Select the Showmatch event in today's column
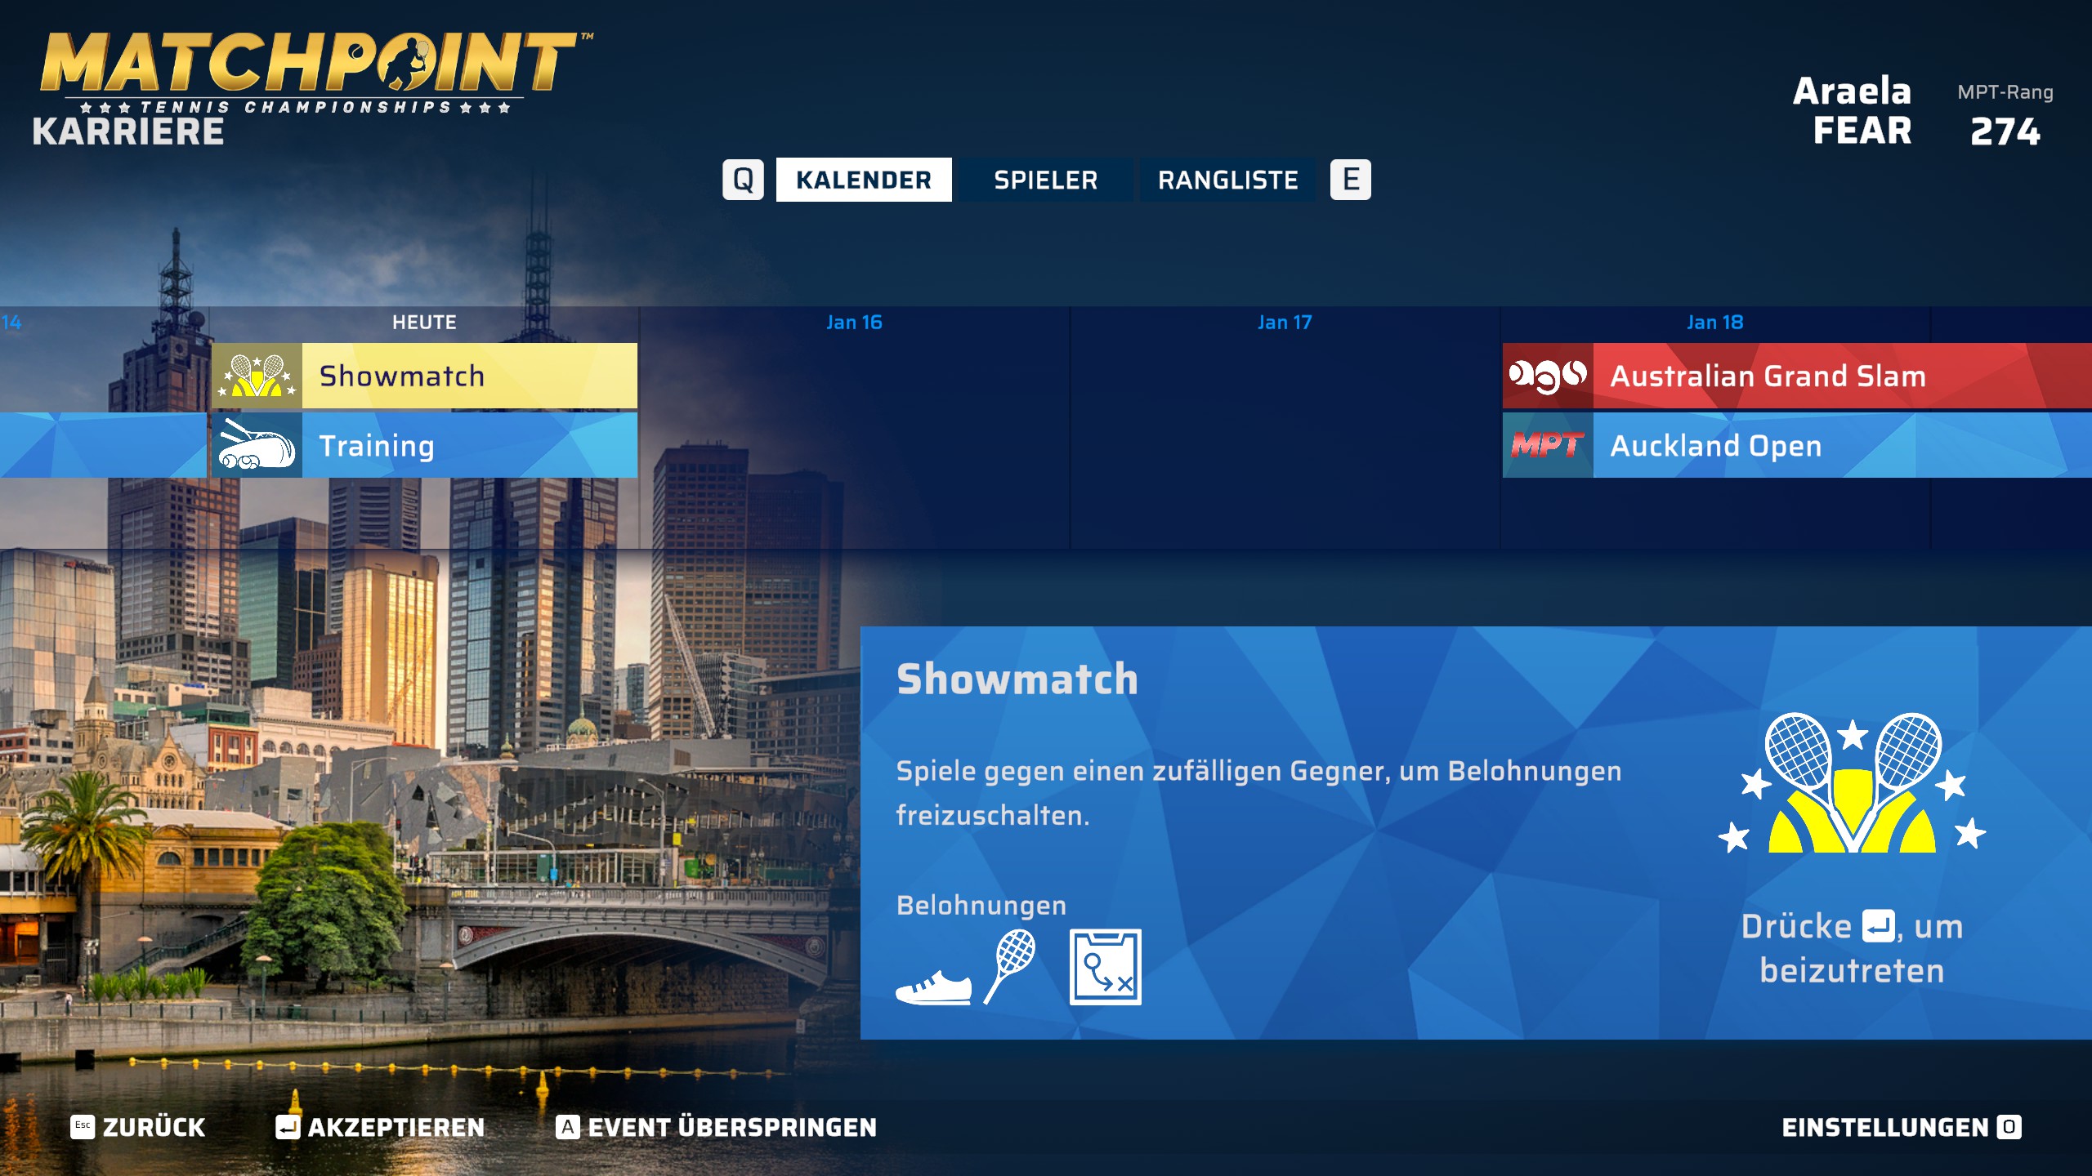 point(424,376)
